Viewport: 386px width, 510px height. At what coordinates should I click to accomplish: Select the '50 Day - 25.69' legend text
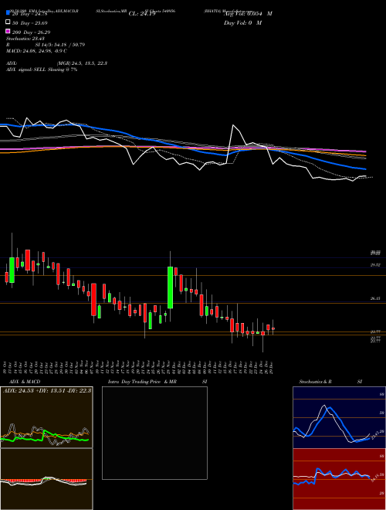[x=30, y=23]
